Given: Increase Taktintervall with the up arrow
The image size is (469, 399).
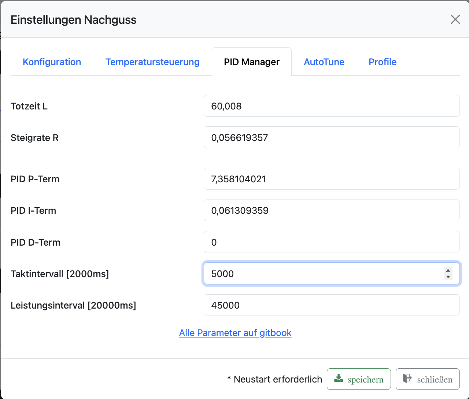Looking at the screenshot, I should tap(448, 271).
